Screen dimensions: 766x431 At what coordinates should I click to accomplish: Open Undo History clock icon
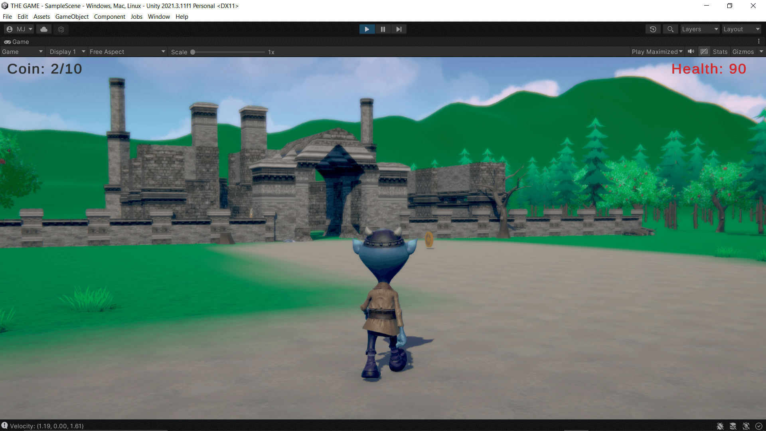[653, 29]
